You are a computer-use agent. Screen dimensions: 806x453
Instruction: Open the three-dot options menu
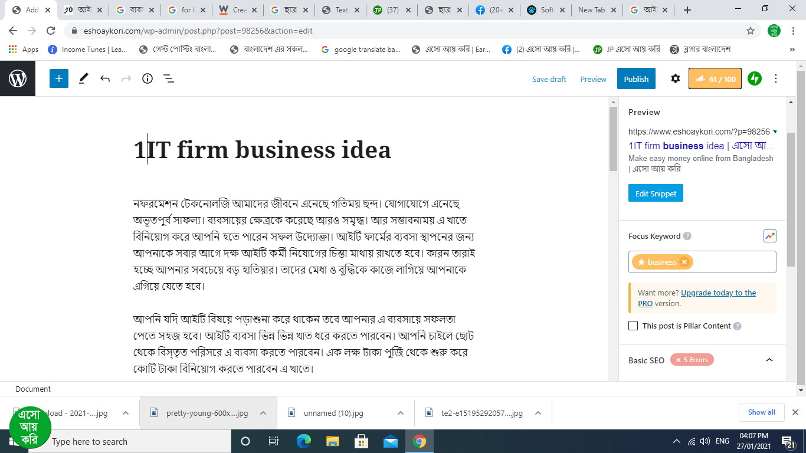[775, 78]
